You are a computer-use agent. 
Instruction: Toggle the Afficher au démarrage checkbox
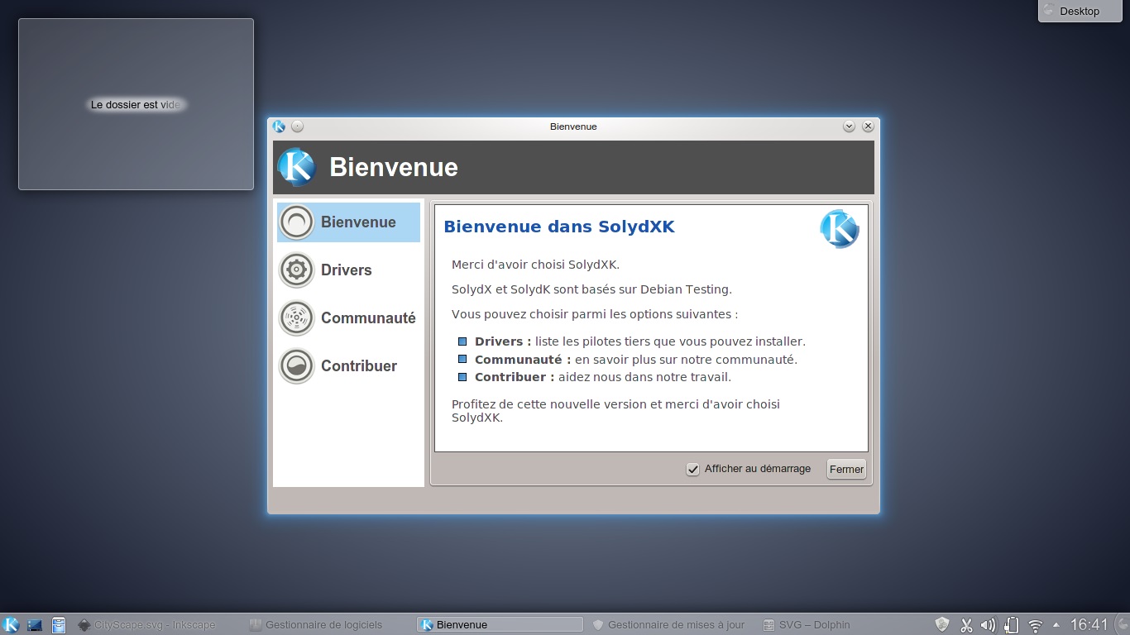pyautogui.click(x=693, y=470)
